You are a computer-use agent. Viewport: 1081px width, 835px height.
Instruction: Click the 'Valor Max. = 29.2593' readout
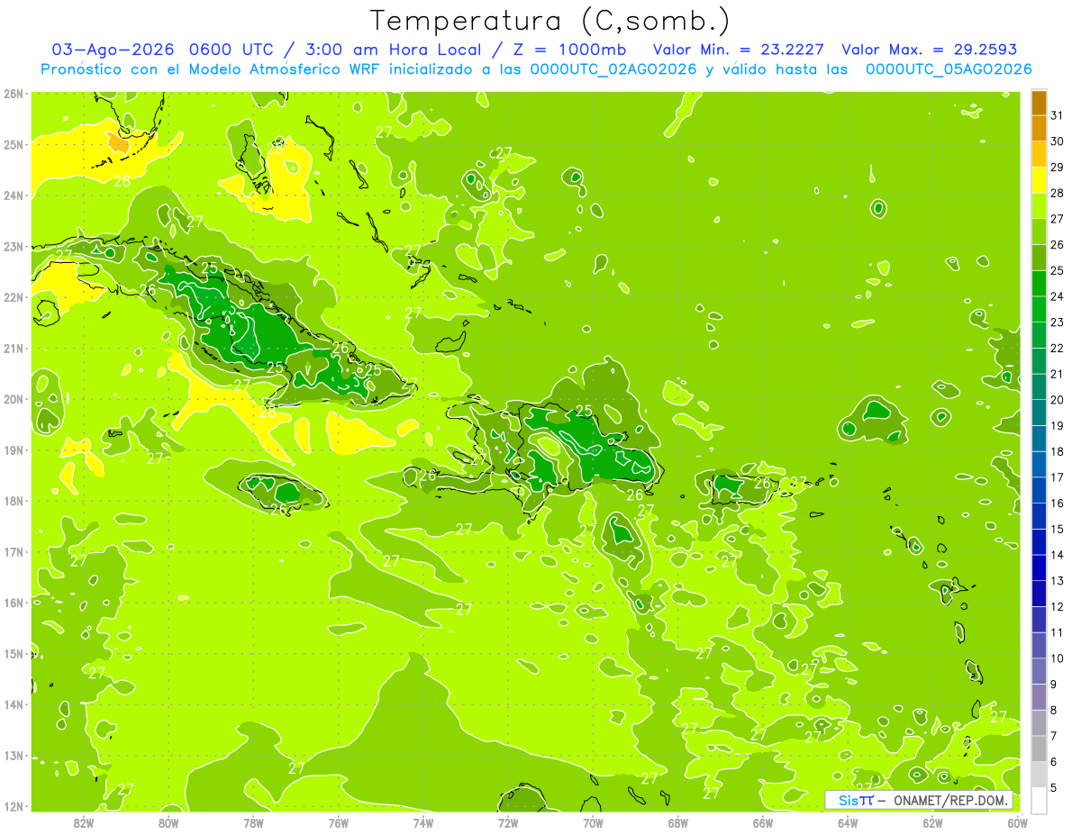(929, 50)
